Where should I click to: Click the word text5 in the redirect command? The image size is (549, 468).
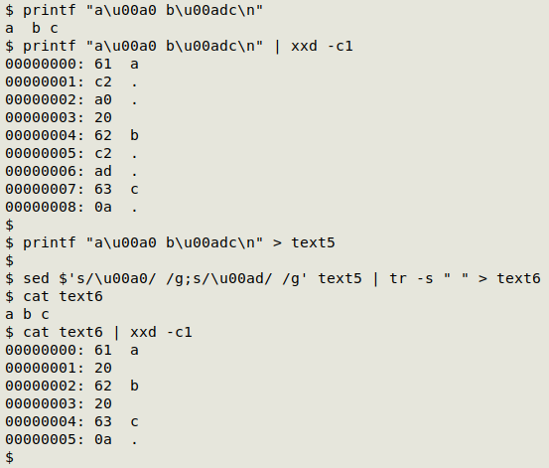pos(313,242)
